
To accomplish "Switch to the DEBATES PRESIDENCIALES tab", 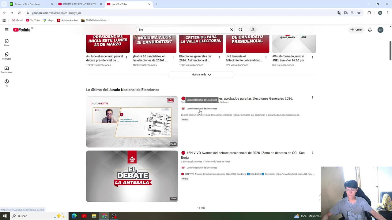I will (x=80, y=4).
